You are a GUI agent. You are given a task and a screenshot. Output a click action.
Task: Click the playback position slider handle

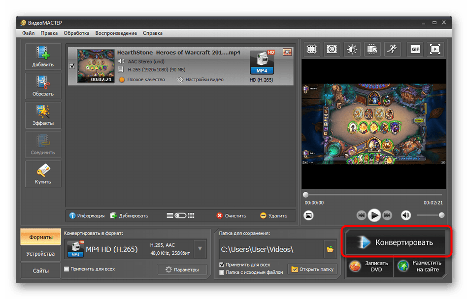click(x=305, y=195)
